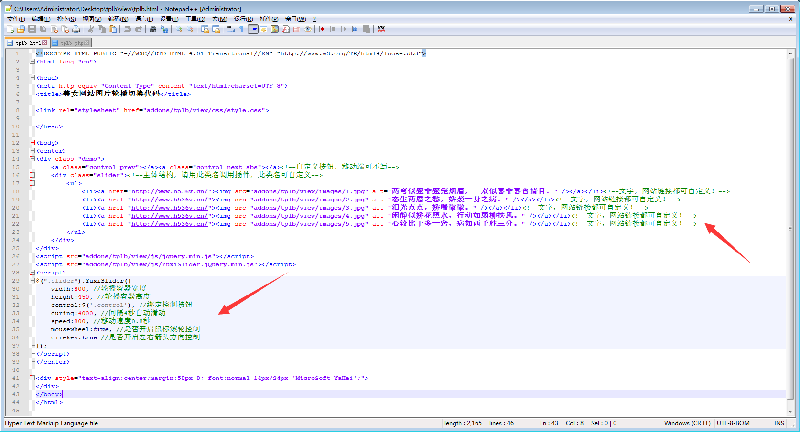Click the h536v.cn link on line 18
Image resolution: width=800 pixels, height=432 pixels.
point(170,191)
